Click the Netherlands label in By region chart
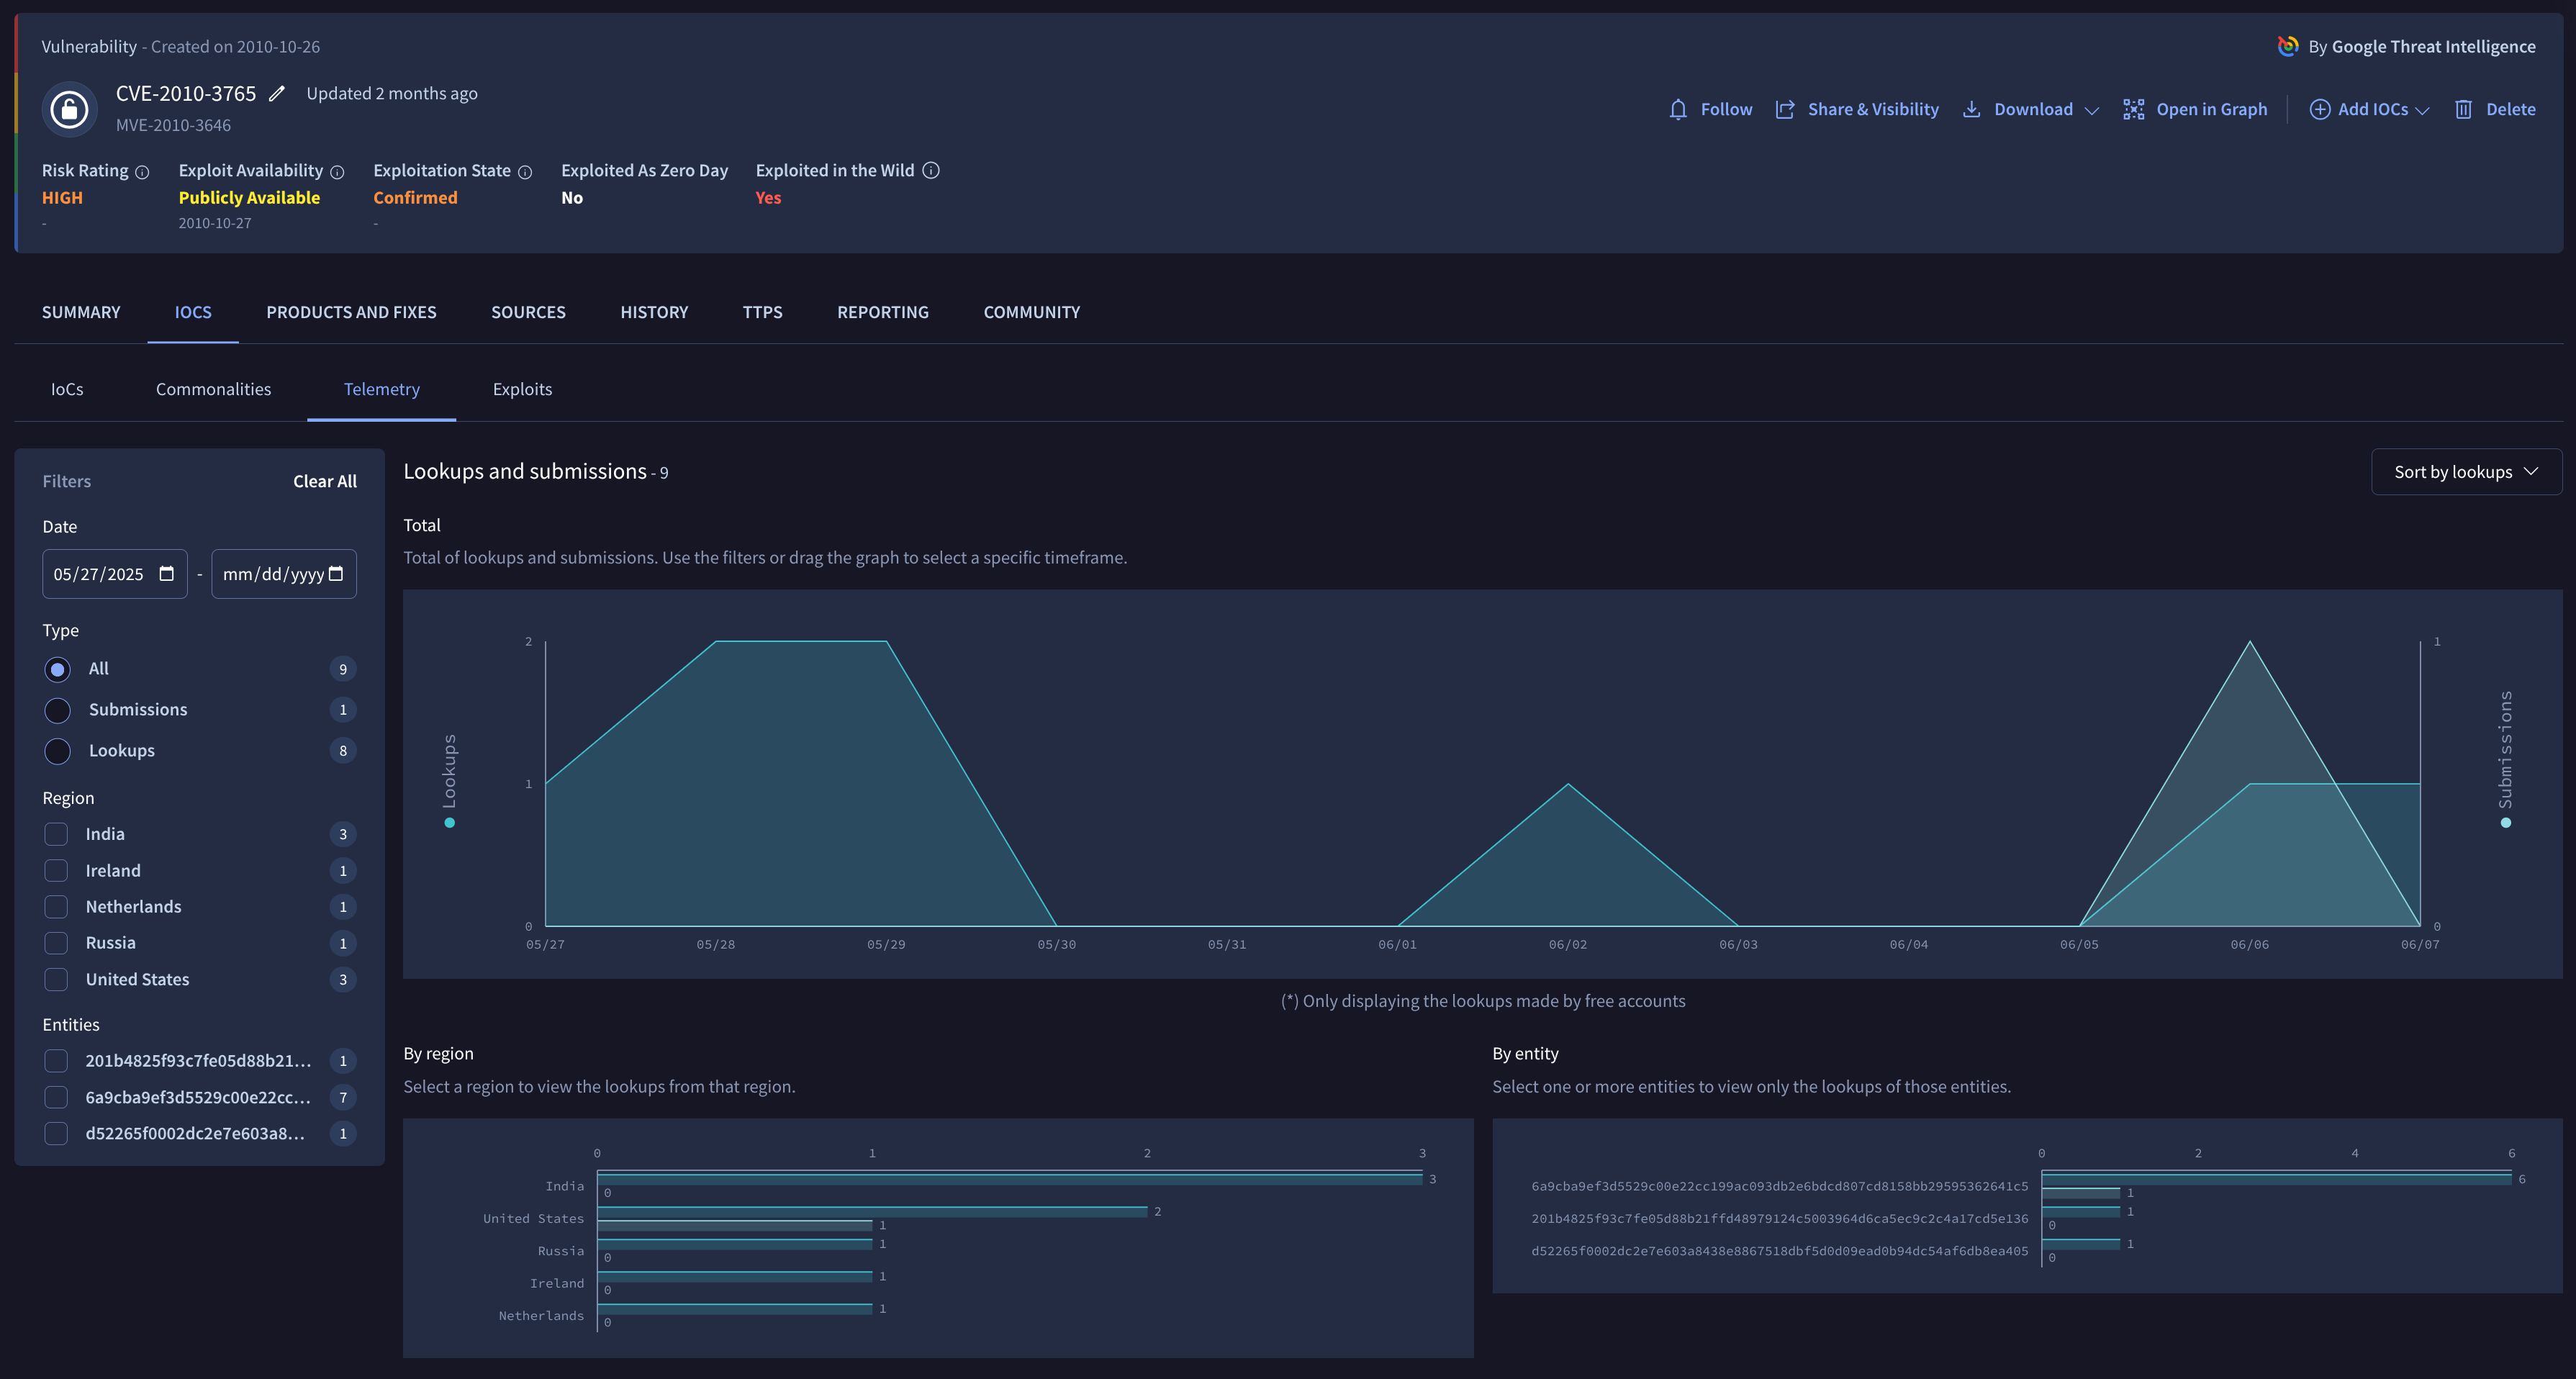 [x=541, y=1316]
